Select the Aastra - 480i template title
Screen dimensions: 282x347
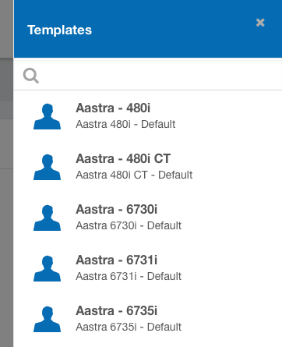pos(113,108)
